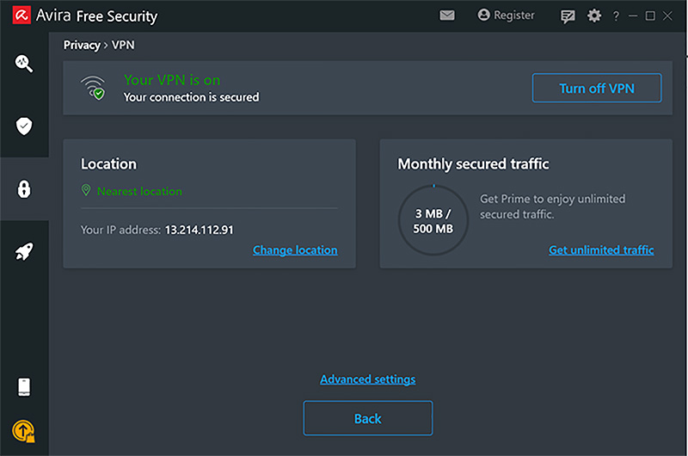This screenshot has height=456, width=688.
Task: Select the Privacy padlock sidebar icon
Action: tap(24, 189)
